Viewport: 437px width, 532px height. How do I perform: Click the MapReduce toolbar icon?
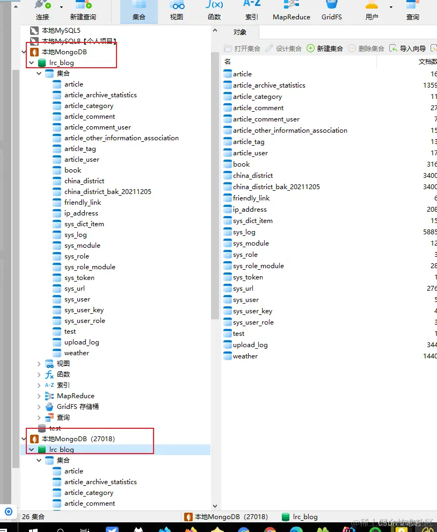click(x=291, y=10)
